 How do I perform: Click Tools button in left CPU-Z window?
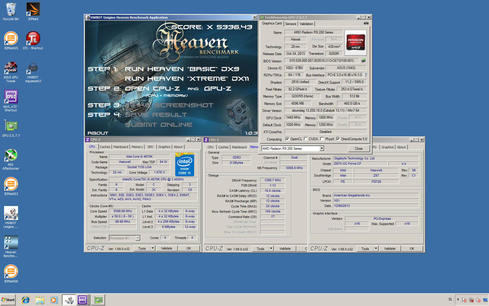tap(142, 248)
